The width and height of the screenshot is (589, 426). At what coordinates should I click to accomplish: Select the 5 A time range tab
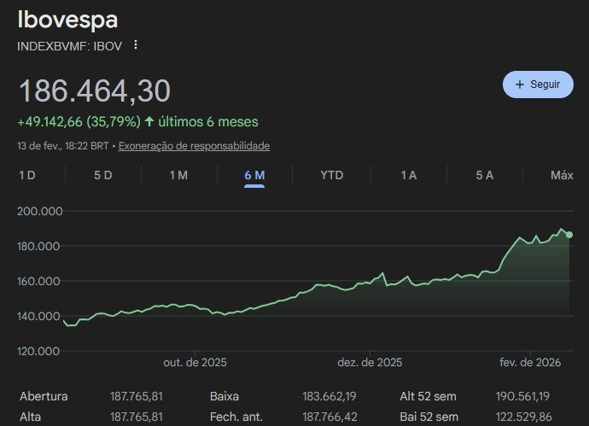coord(485,175)
